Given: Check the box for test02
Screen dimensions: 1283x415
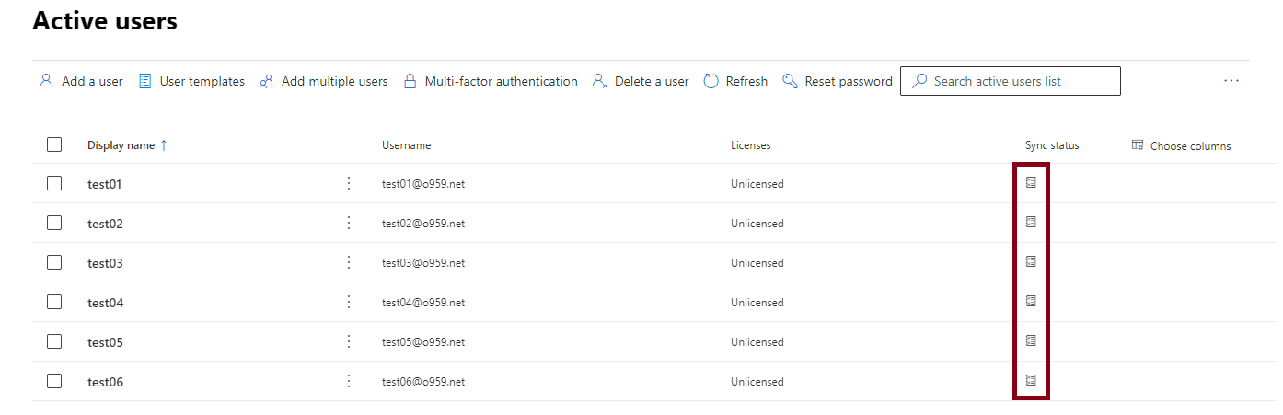Looking at the screenshot, I should [x=54, y=223].
